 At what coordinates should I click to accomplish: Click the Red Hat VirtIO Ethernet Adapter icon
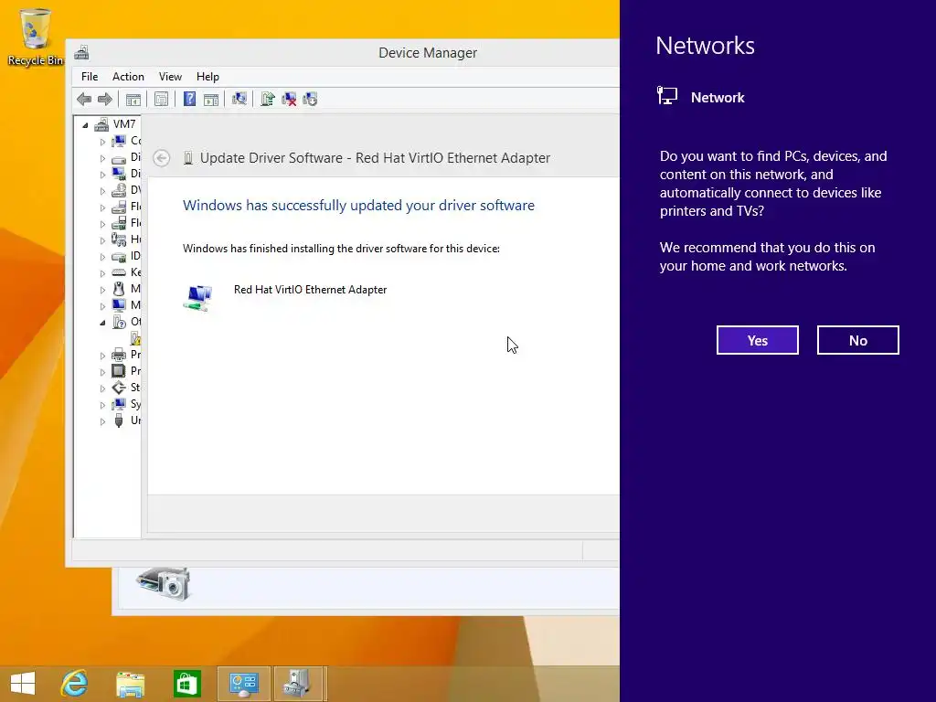pyautogui.click(x=197, y=297)
